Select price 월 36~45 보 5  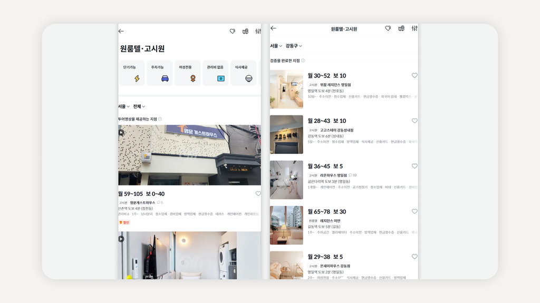click(x=325, y=167)
